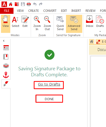Show the bookmarks panel
This screenshot has width=106, height=127.
point(6,57)
